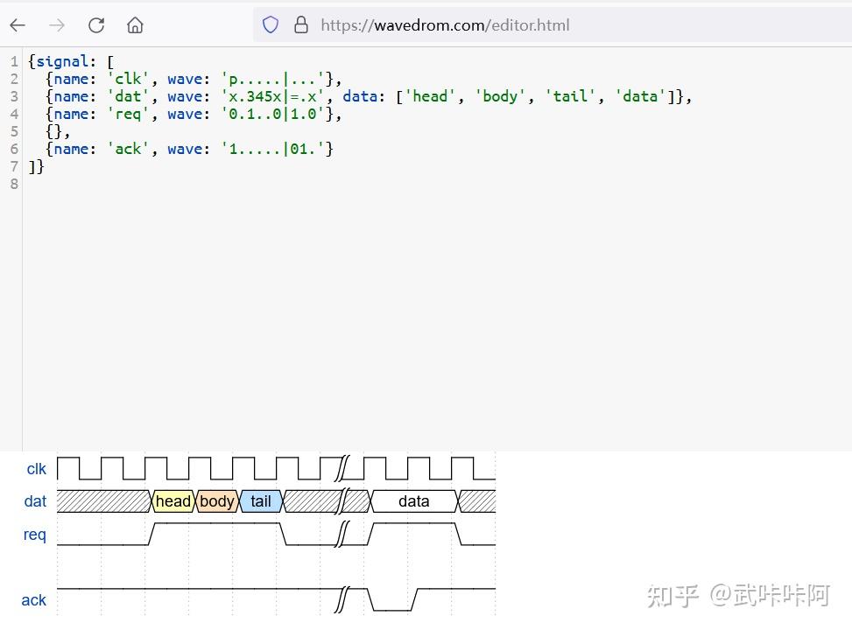Click the padlock site security icon
Screen dimensions: 852x630
coord(301,25)
